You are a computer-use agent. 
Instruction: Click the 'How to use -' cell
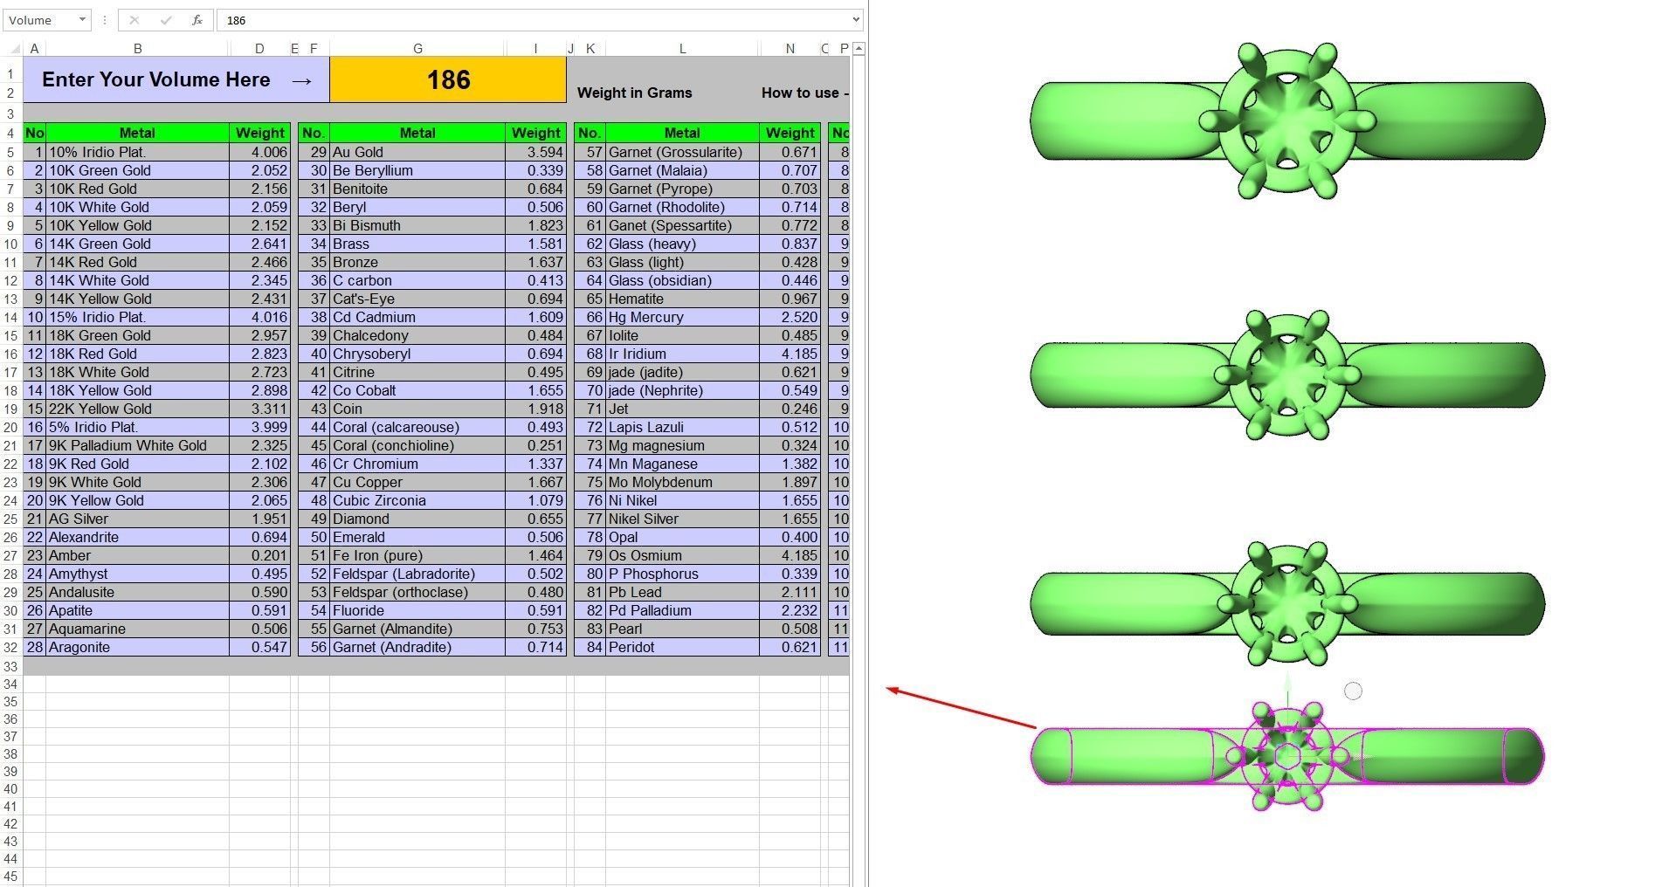point(804,93)
